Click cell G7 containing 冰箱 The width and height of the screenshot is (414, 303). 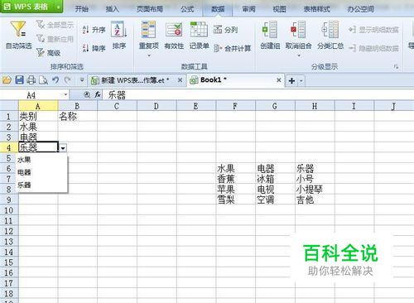coord(275,179)
